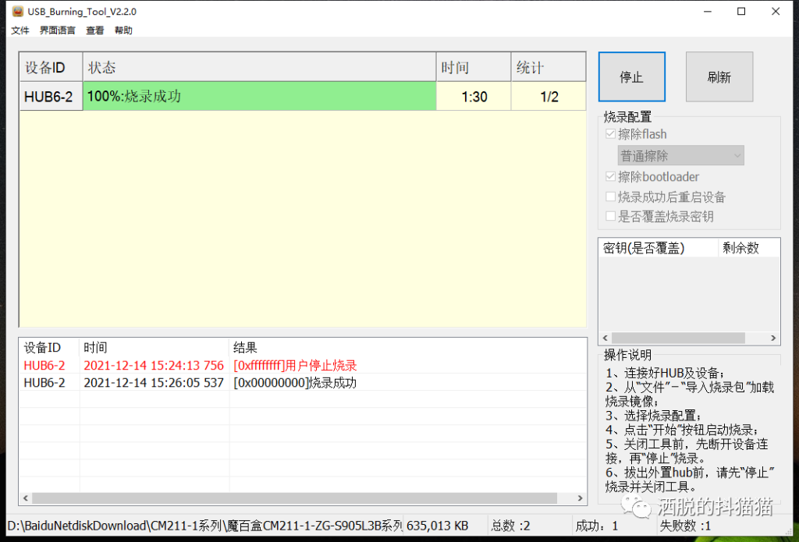
Task: Select the 烧录成功 log entry
Action: (x=295, y=383)
